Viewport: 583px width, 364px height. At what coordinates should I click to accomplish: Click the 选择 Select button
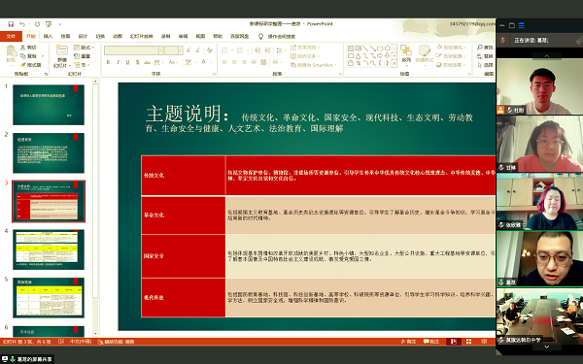pyautogui.click(x=485, y=65)
